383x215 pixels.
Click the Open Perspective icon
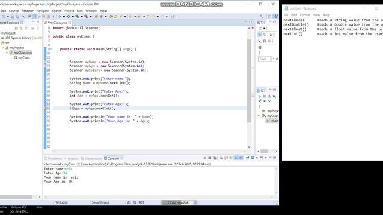pos(269,16)
